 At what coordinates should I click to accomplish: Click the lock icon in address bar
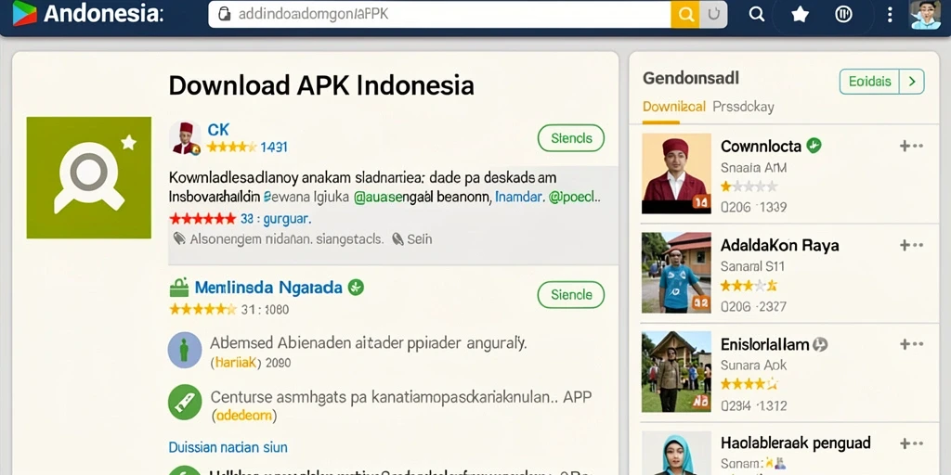[x=225, y=14]
